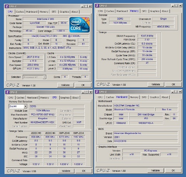Click OK in the CPU window

83,85
